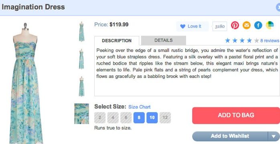
Task: Choose the unavailable size 2 option
Action: [99, 118]
